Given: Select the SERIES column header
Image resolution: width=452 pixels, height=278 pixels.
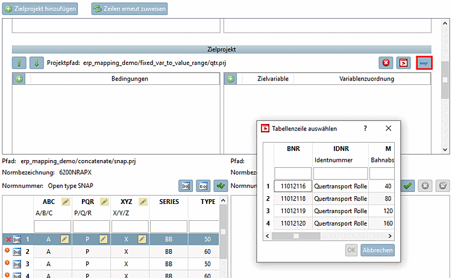Looking at the screenshot, I should (x=169, y=202).
